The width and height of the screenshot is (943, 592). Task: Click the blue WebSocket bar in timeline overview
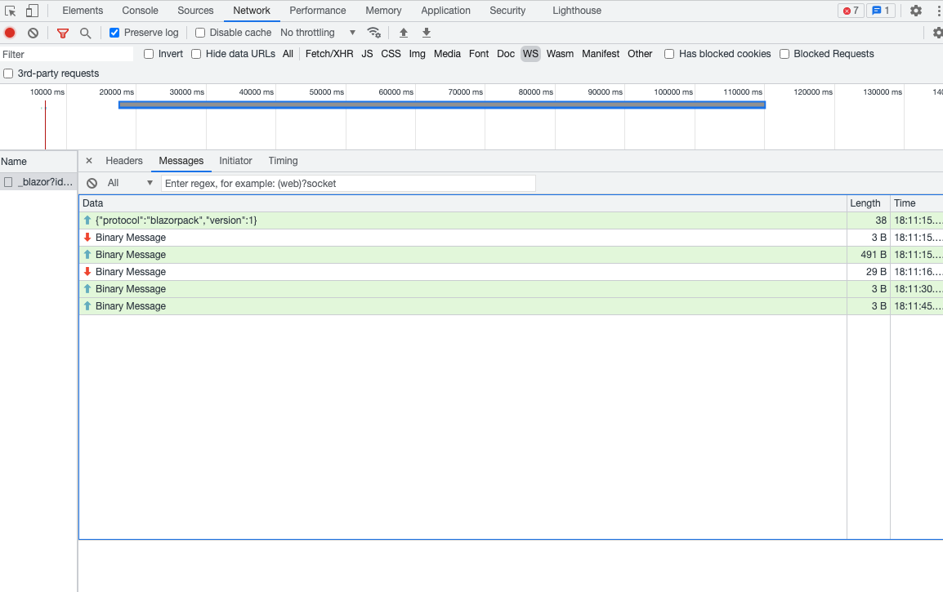(x=442, y=105)
